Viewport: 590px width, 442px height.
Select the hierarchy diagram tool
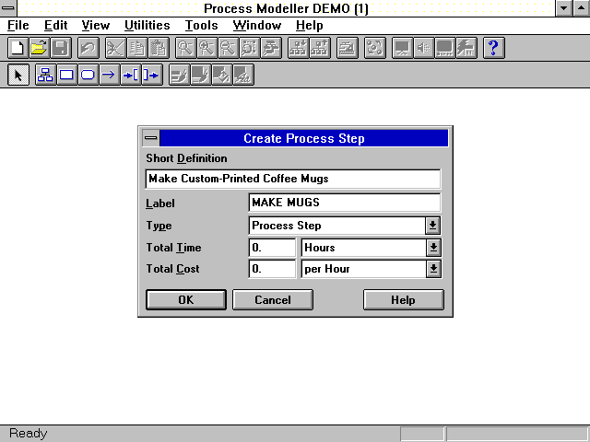click(45, 76)
